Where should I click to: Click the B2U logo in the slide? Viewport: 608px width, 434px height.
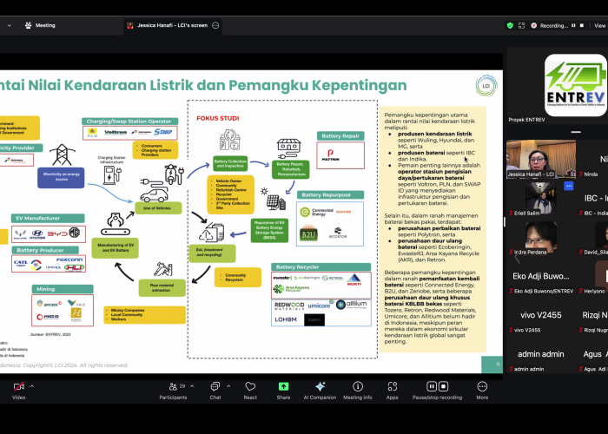tap(308, 233)
